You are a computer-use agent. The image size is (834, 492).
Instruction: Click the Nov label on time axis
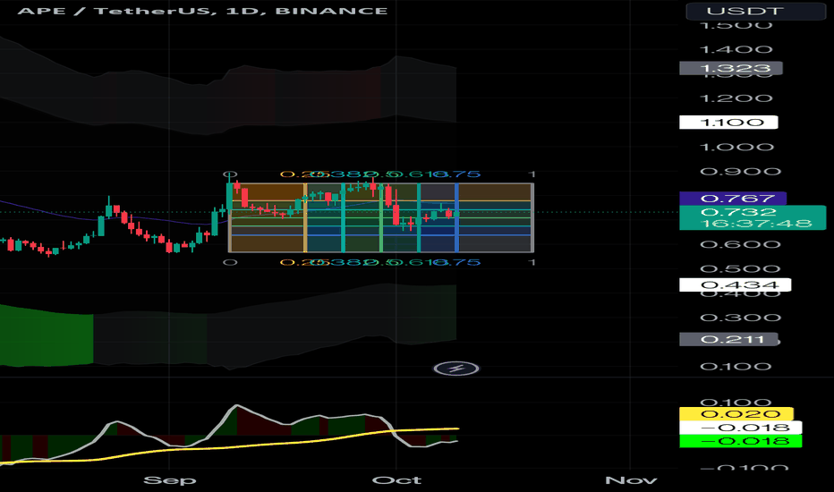(631, 480)
